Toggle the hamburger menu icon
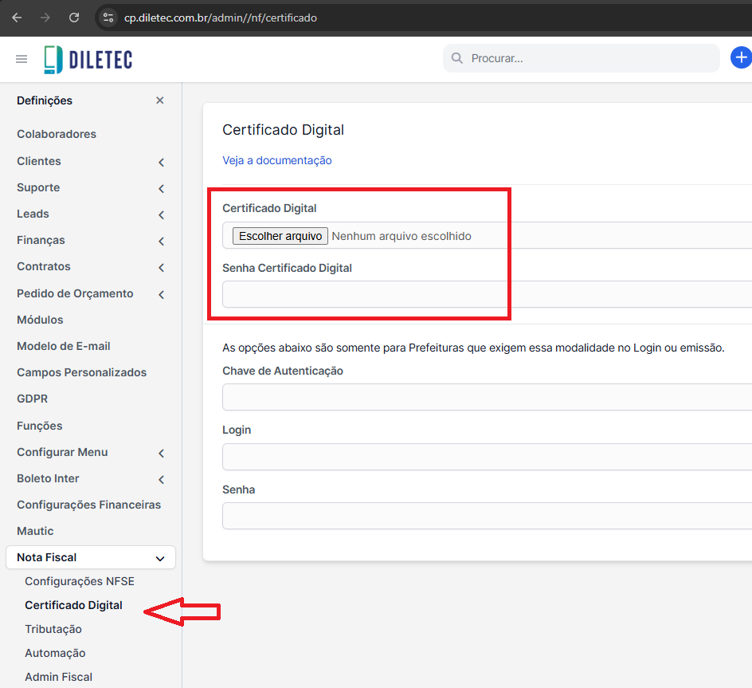 pyautogui.click(x=22, y=59)
